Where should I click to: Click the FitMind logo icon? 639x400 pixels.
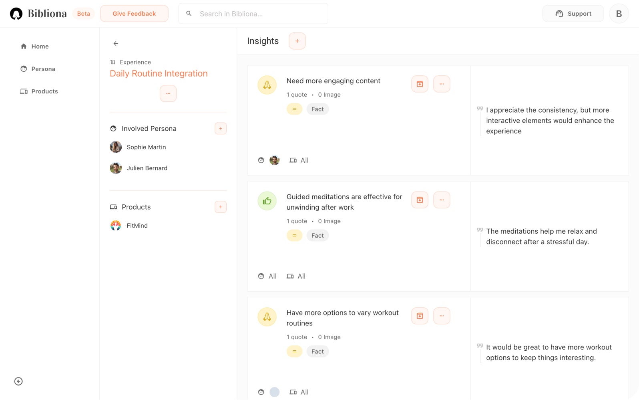click(116, 226)
